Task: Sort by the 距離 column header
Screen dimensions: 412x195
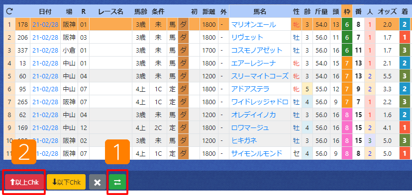Action: click(x=209, y=11)
